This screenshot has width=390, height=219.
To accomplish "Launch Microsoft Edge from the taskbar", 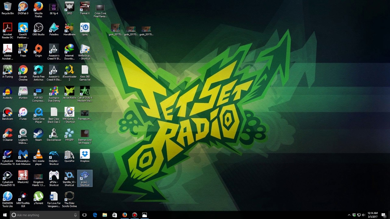I will point(95,215).
